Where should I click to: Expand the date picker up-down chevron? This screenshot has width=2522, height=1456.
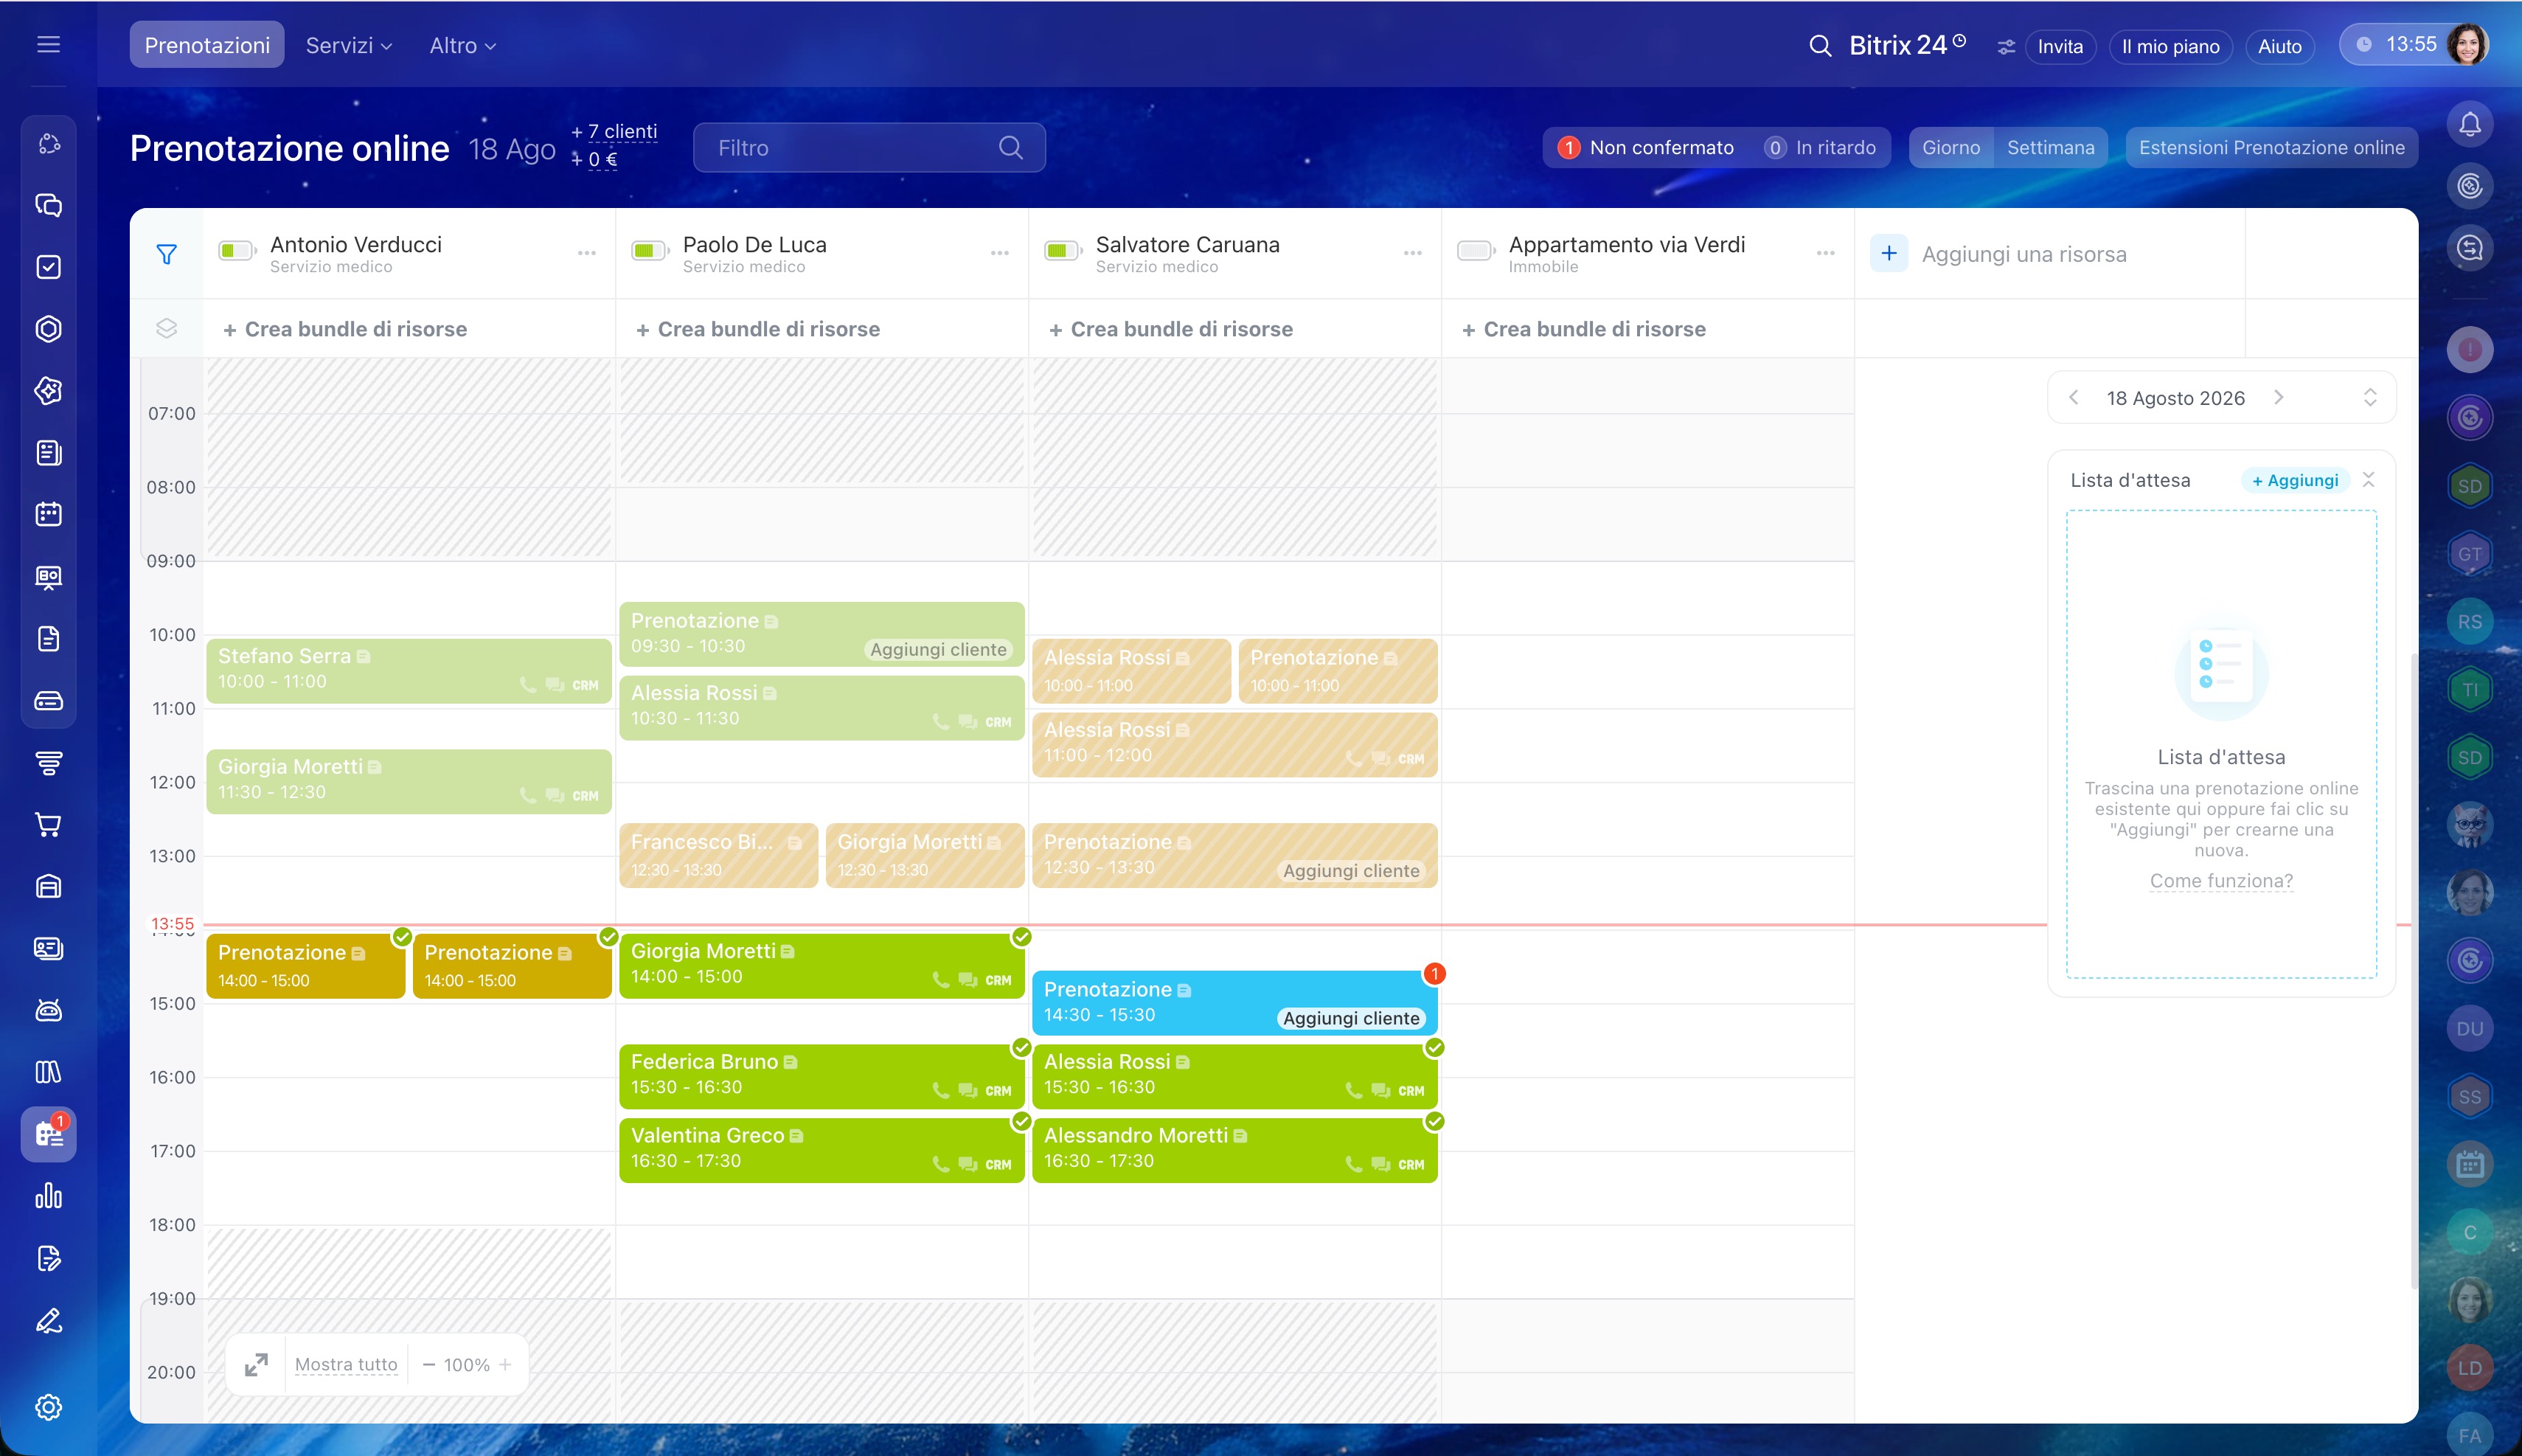[2369, 397]
